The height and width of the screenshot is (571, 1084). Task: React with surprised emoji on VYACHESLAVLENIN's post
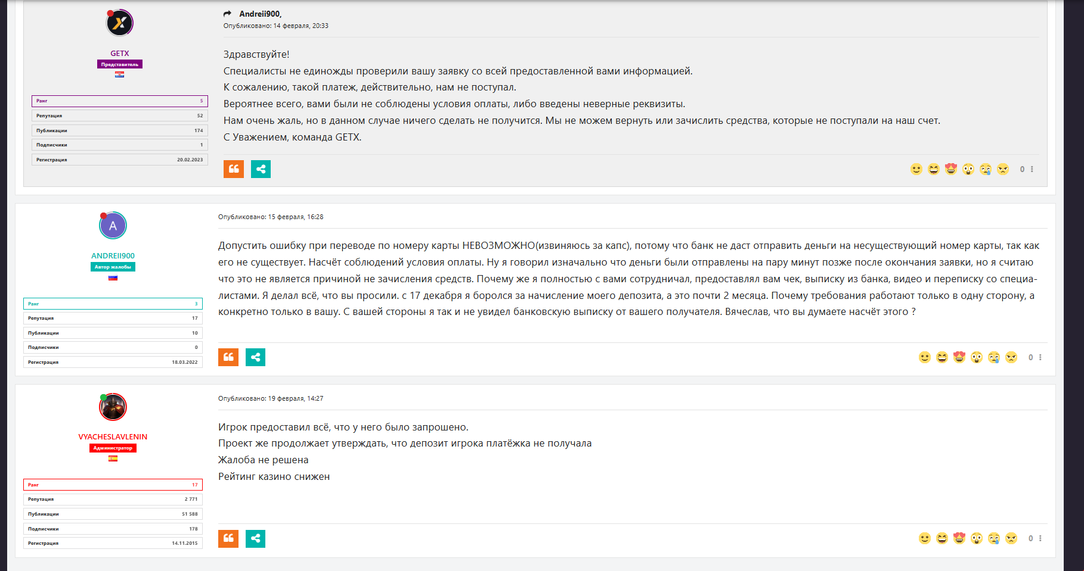pyautogui.click(x=977, y=538)
